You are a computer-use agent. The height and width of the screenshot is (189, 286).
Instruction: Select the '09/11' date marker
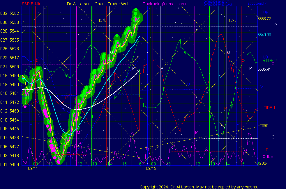[33, 168]
